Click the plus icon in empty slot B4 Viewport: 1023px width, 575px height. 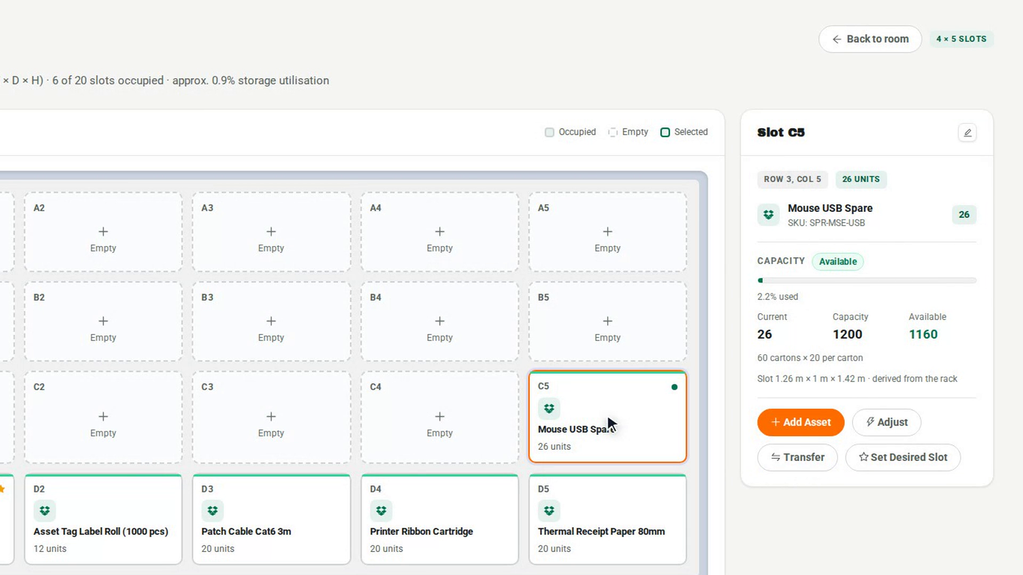click(x=440, y=321)
